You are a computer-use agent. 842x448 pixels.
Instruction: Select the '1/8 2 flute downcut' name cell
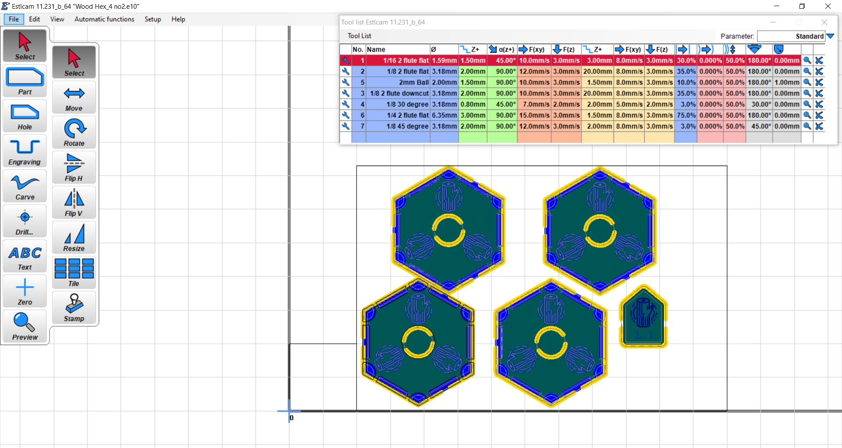[x=398, y=93]
